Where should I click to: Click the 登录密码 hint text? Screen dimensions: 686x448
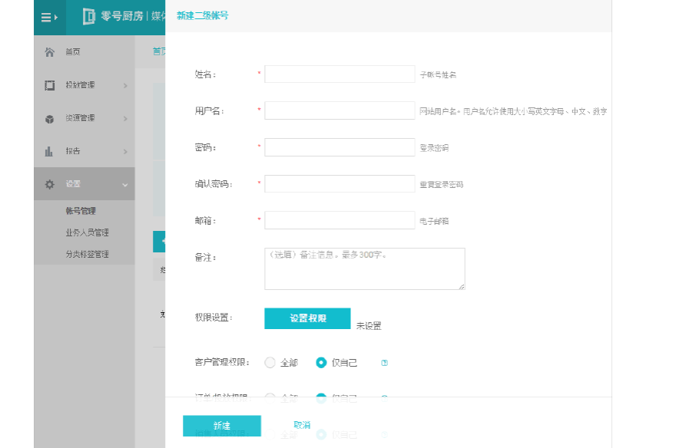[434, 148]
